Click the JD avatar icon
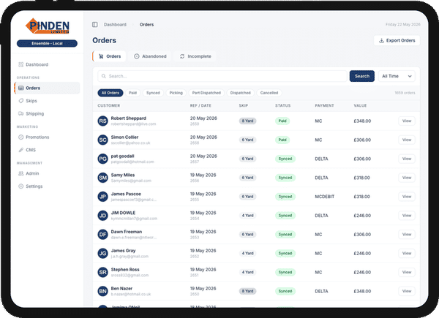Image resolution: width=439 pixels, height=318 pixels. 102,216
